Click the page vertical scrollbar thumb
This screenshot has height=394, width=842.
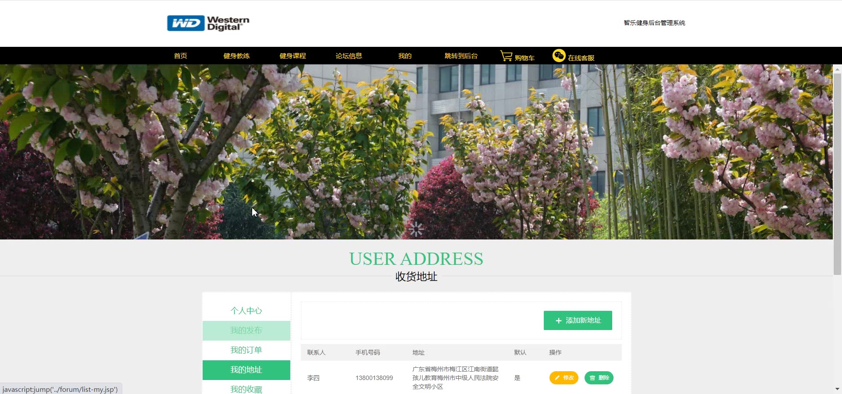click(837, 174)
